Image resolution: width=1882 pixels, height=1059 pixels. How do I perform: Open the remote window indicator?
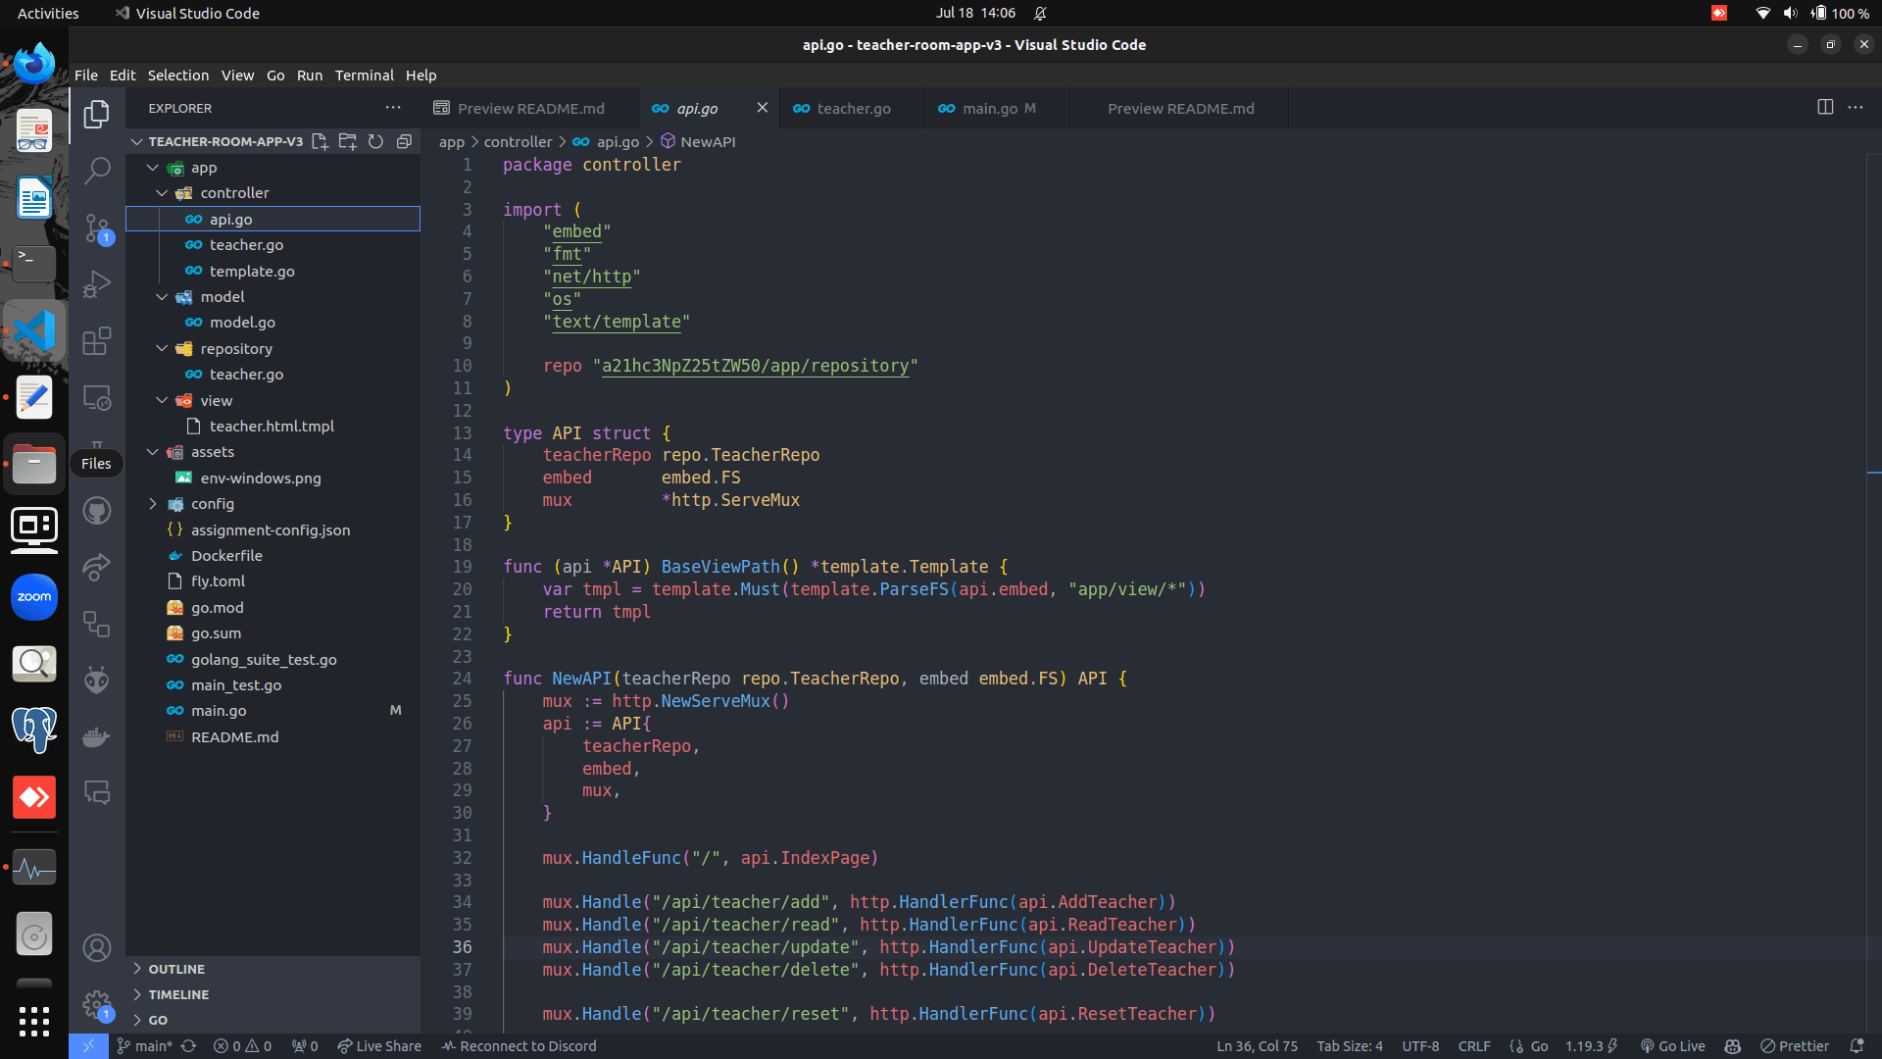88,1046
